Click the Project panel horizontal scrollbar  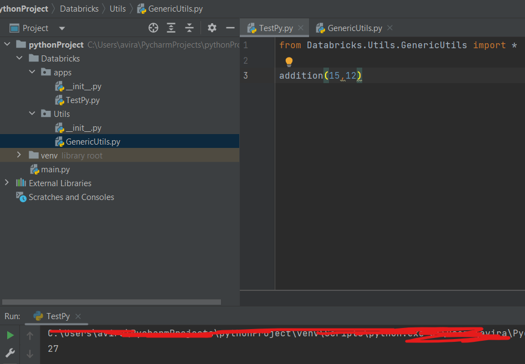(x=111, y=302)
